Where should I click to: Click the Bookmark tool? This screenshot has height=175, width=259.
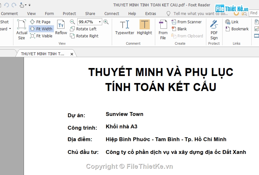[237, 29]
